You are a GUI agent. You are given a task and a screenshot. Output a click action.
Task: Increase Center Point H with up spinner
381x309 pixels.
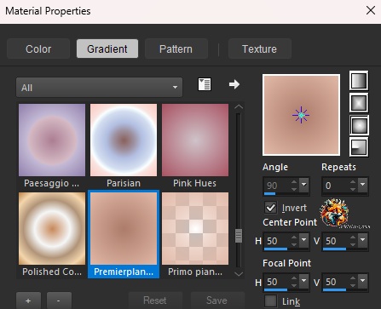(294, 237)
